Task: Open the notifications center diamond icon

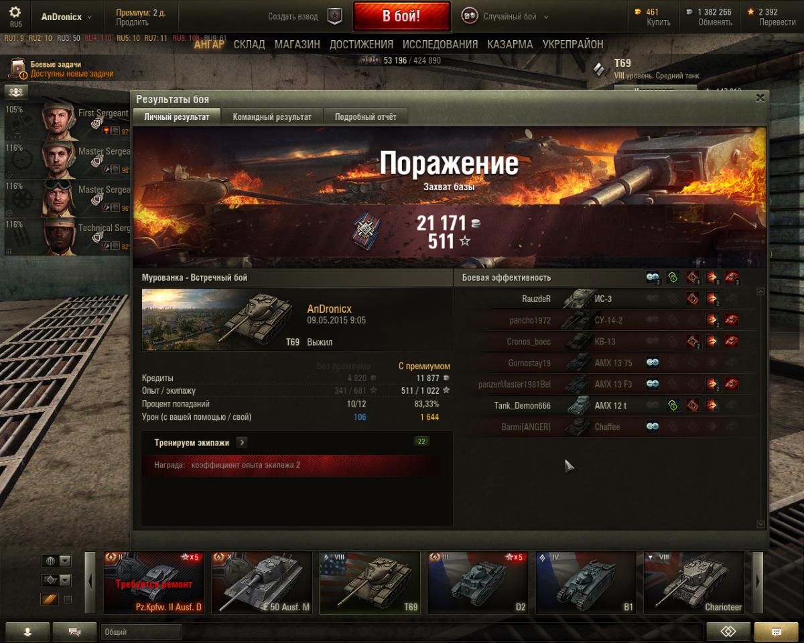Action: tap(728, 632)
